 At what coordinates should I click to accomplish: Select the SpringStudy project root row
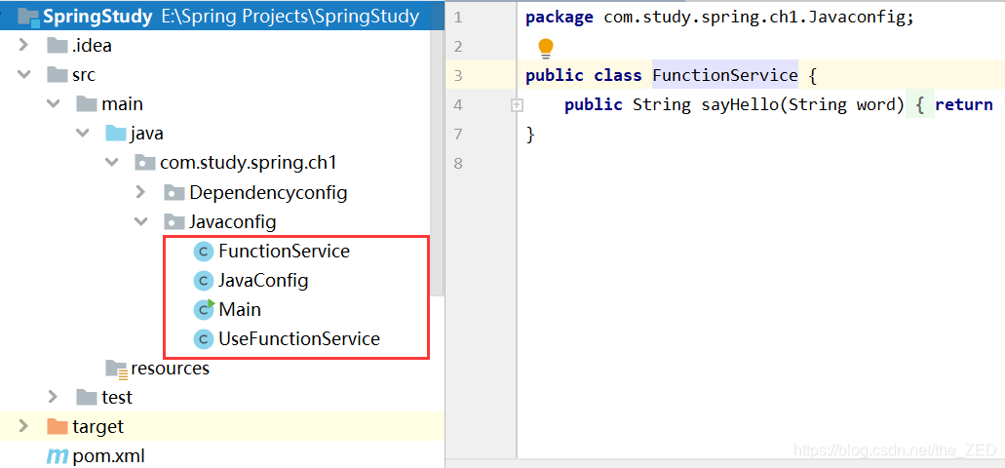point(222,16)
